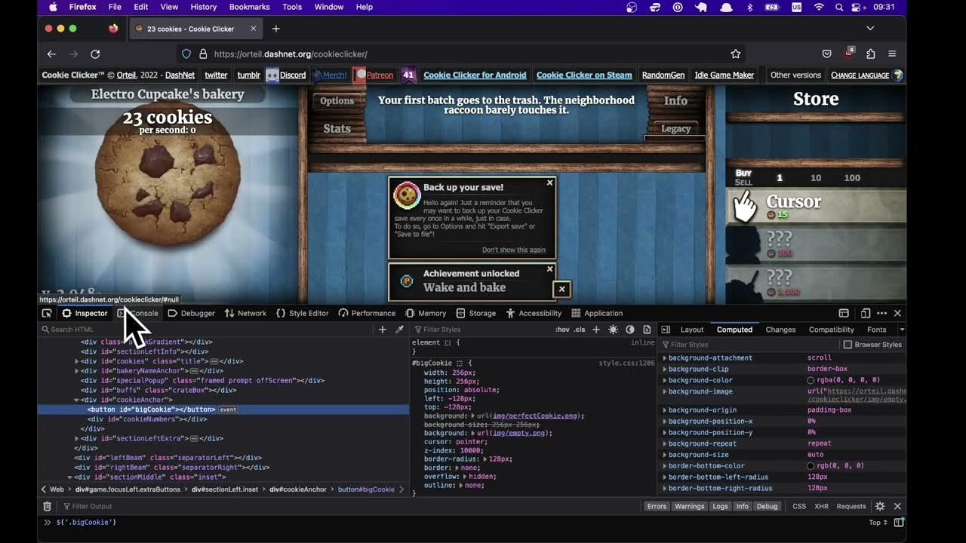Expand the div id="sectionLeftExtra" node

pyautogui.click(x=76, y=438)
